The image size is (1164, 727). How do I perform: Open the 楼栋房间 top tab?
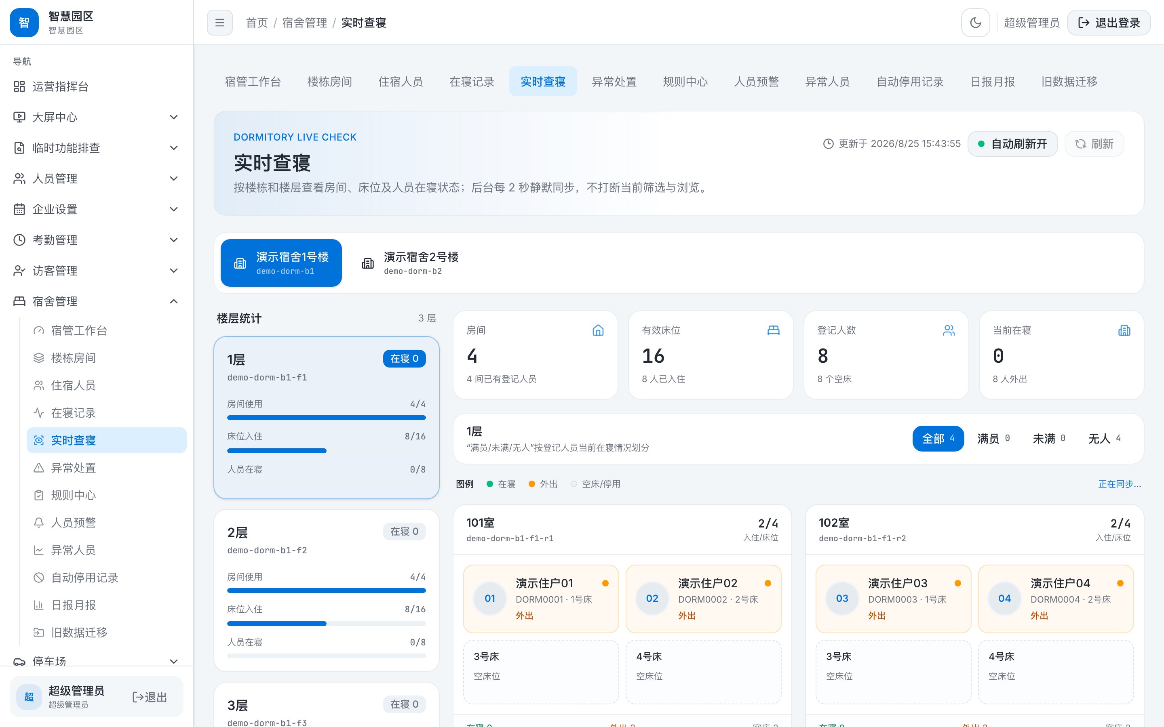(x=329, y=82)
